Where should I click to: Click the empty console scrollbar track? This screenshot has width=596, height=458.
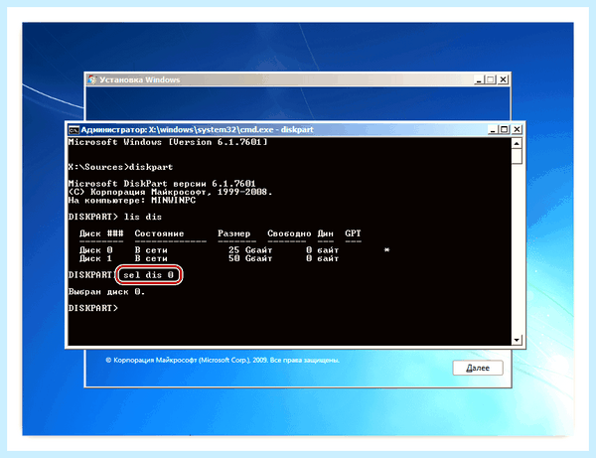pos(517,249)
